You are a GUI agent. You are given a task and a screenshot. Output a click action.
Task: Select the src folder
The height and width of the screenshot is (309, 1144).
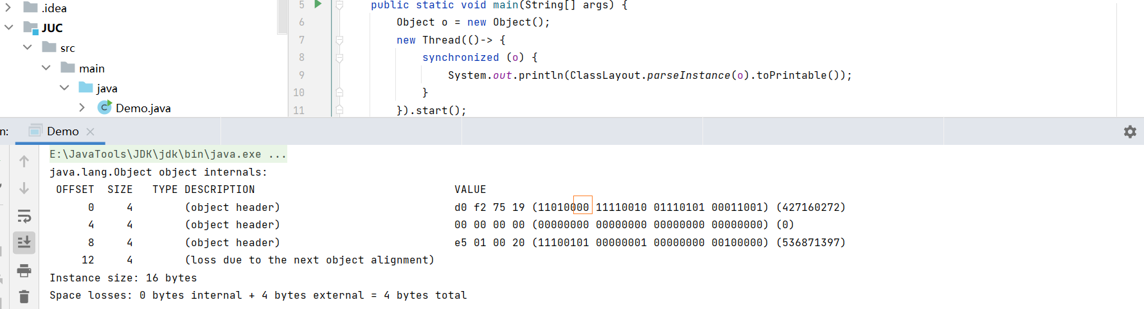coord(67,48)
